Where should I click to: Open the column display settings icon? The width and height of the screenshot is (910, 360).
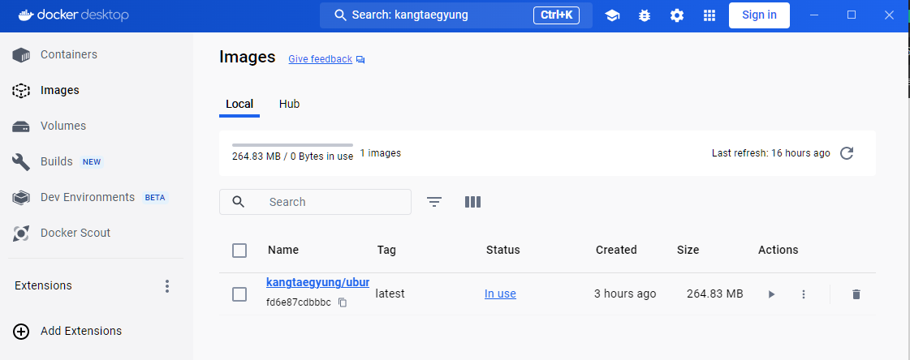tap(473, 202)
